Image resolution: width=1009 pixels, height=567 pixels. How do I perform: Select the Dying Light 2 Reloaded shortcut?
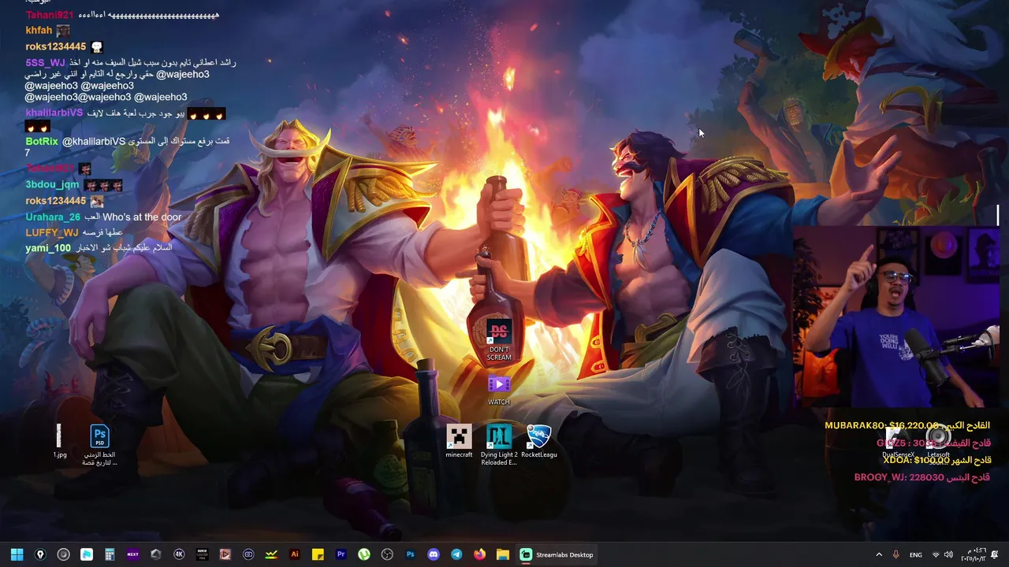[499, 446]
